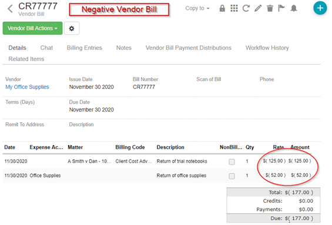The height and width of the screenshot is (225, 332).
Task: View the Workflow History tab
Action: point(267,48)
